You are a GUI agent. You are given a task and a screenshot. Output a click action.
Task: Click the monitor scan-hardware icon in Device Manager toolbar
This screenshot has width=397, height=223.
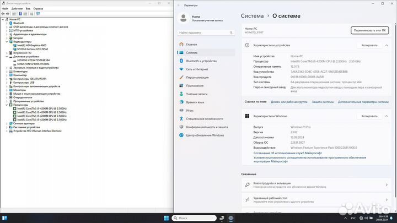(38, 14)
